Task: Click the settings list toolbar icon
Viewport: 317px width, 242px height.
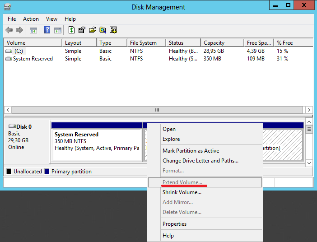Action: [113, 30]
